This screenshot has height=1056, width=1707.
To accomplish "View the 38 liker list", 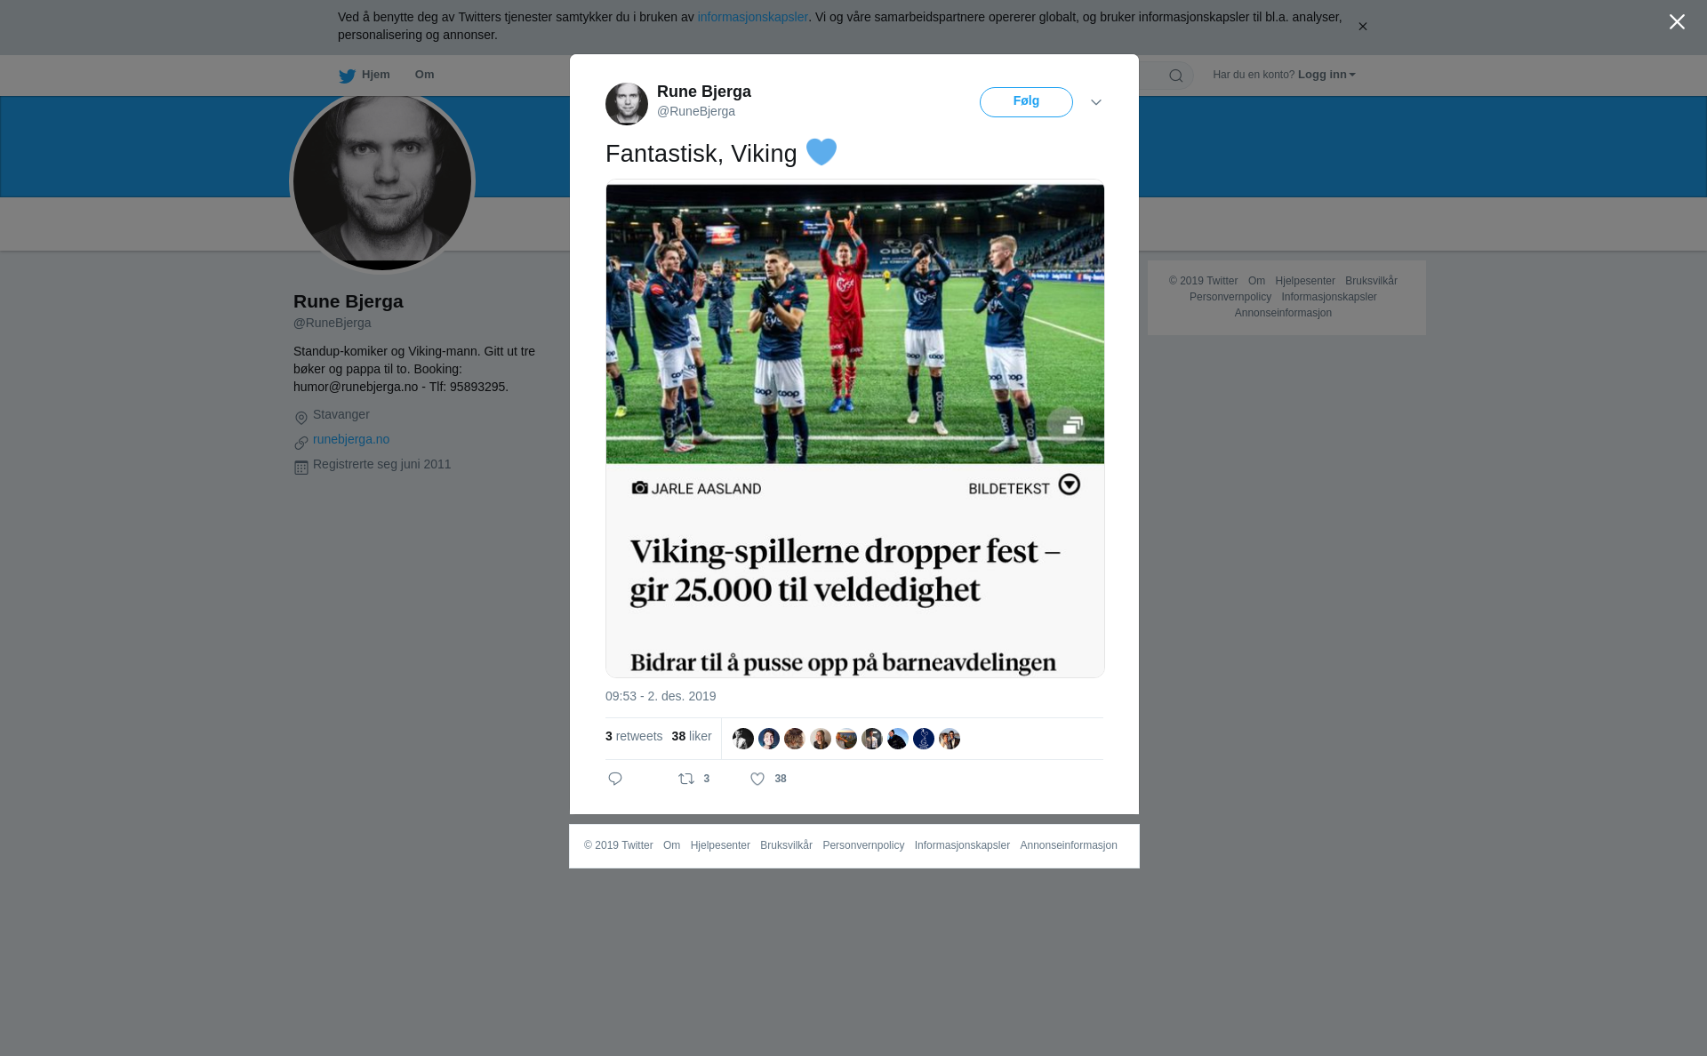I will point(692,736).
